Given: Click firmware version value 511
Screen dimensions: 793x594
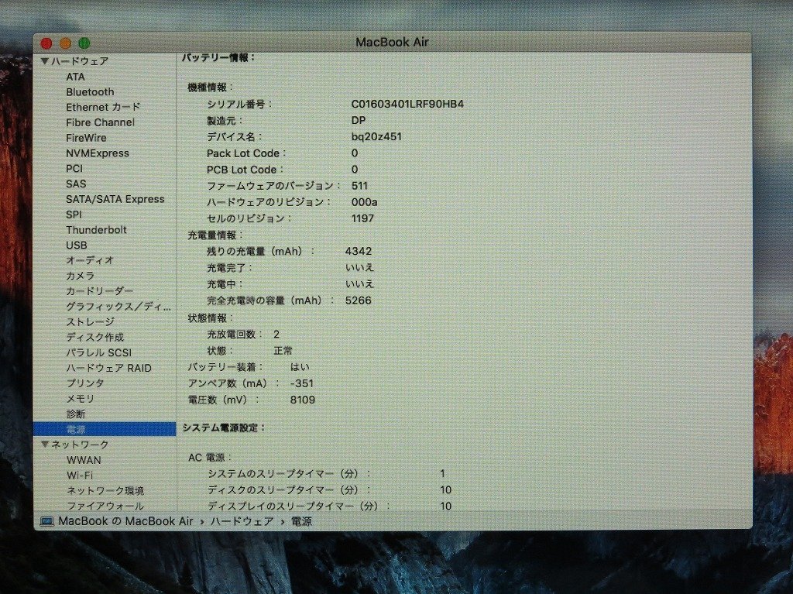Looking at the screenshot, I should coord(359,186).
